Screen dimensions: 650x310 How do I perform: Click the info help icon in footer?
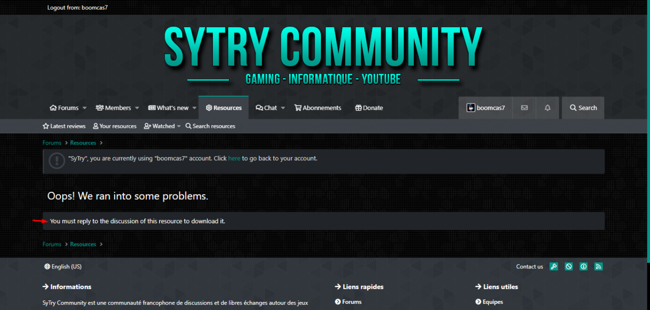click(x=583, y=266)
